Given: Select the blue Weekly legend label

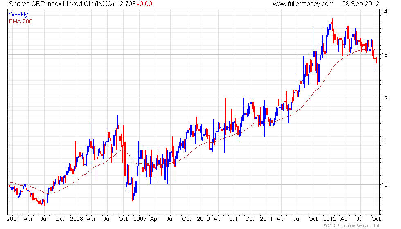Looking at the screenshot, I should [18, 15].
